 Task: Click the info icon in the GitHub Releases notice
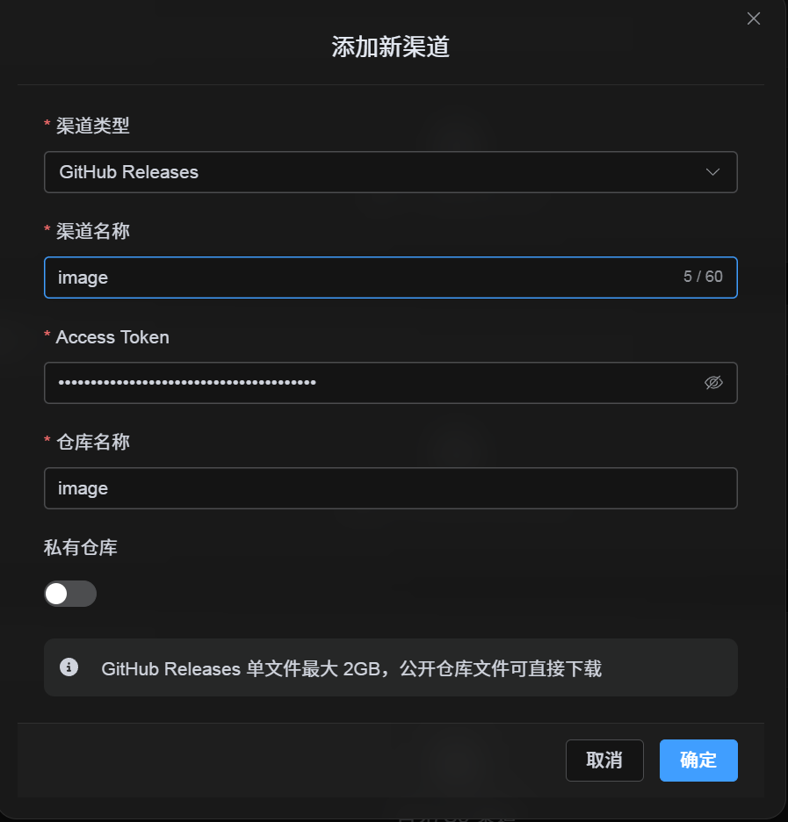point(69,667)
